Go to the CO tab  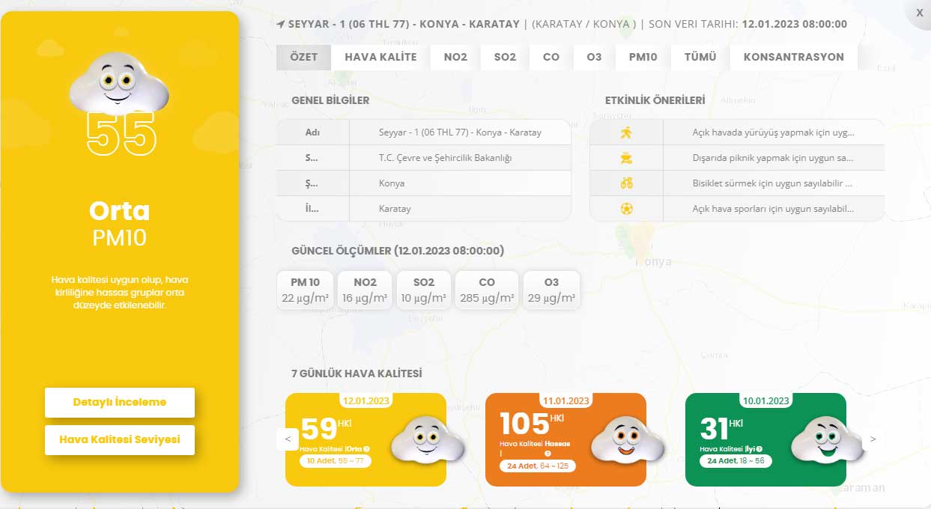click(x=551, y=57)
